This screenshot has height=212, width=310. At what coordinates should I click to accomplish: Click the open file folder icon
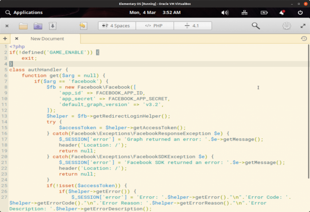pyautogui.click(x=23, y=26)
